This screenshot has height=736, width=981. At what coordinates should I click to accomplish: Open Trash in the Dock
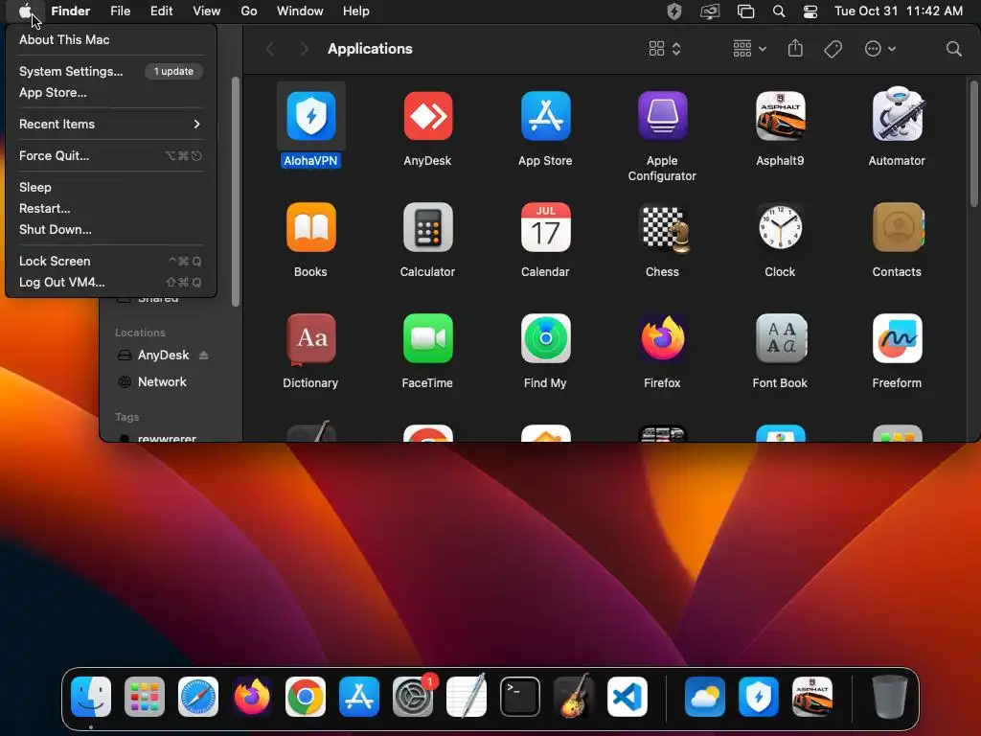(890, 697)
